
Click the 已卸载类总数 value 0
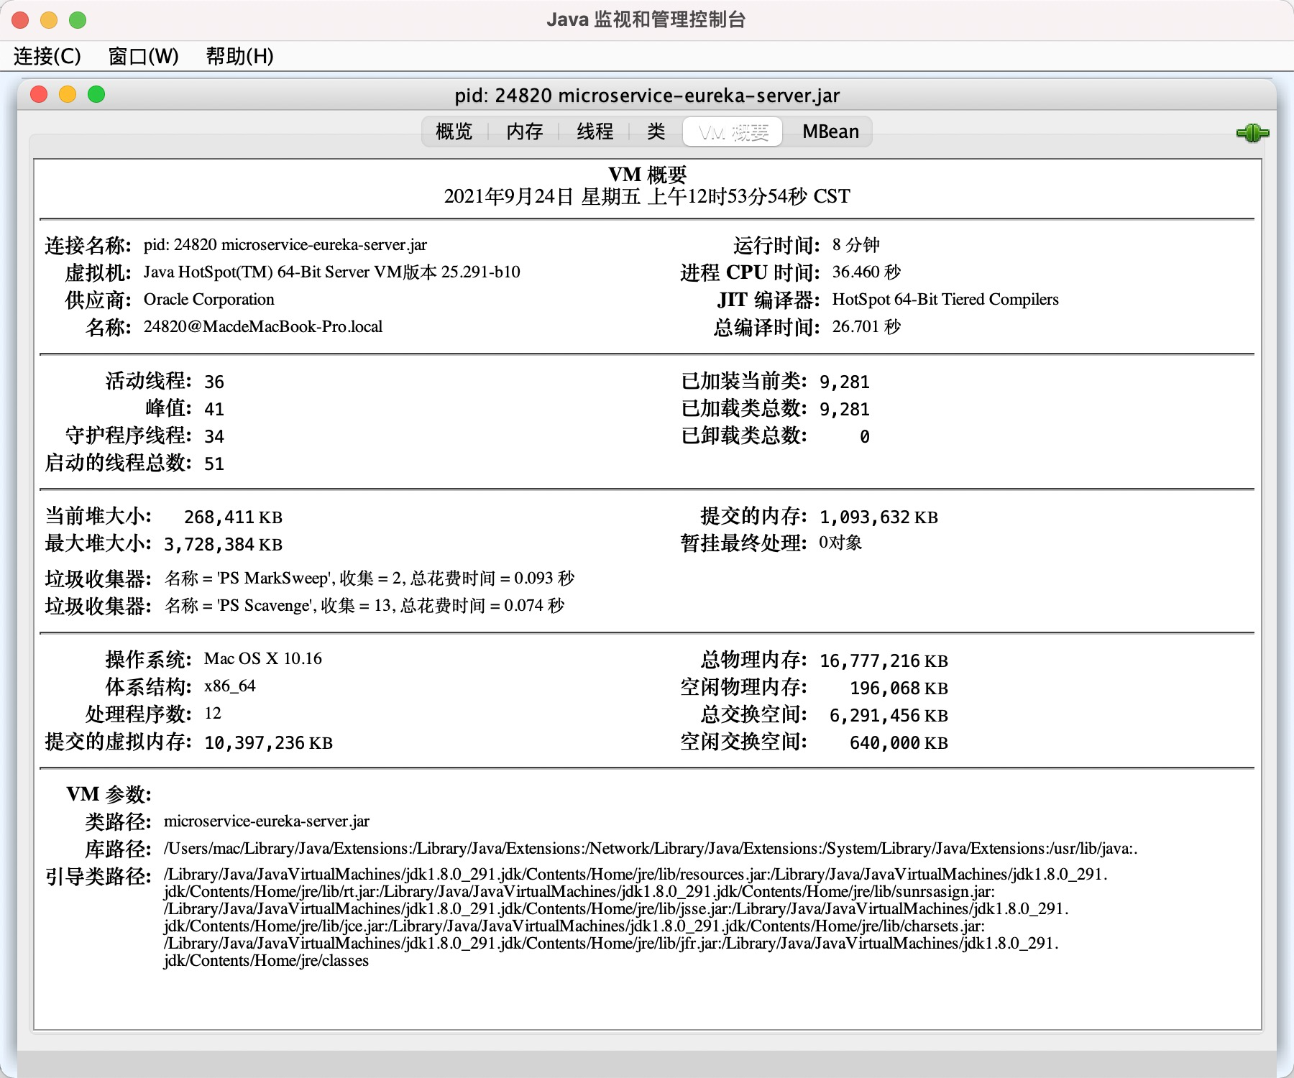[865, 436]
